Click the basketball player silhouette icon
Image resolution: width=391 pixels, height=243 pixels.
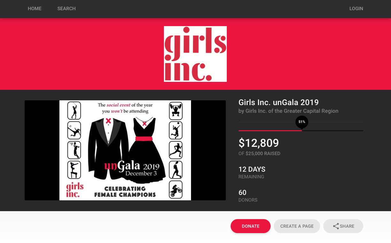[x=74, y=150]
